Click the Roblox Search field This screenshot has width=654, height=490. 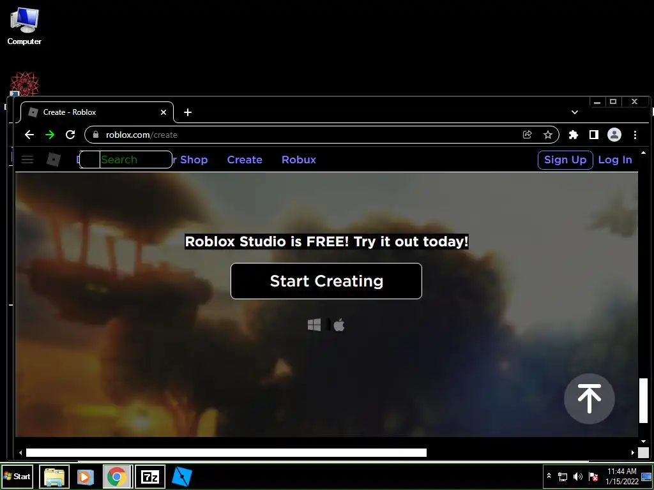click(126, 160)
